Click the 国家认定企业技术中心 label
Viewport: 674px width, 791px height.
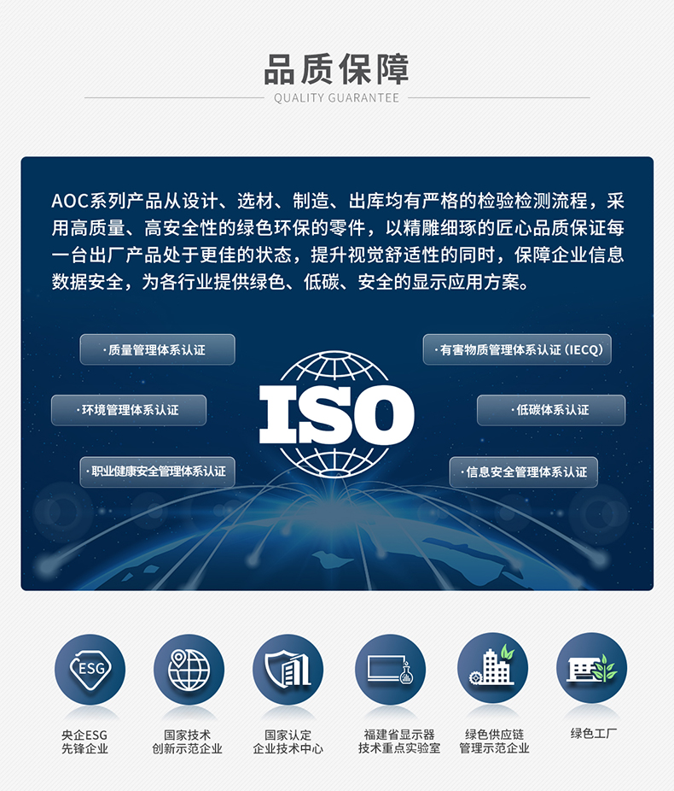(288, 741)
